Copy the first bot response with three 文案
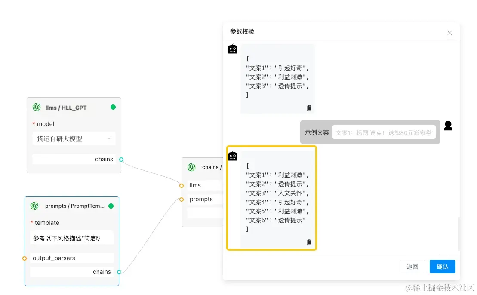The height and width of the screenshot is (295, 477). [309, 108]
